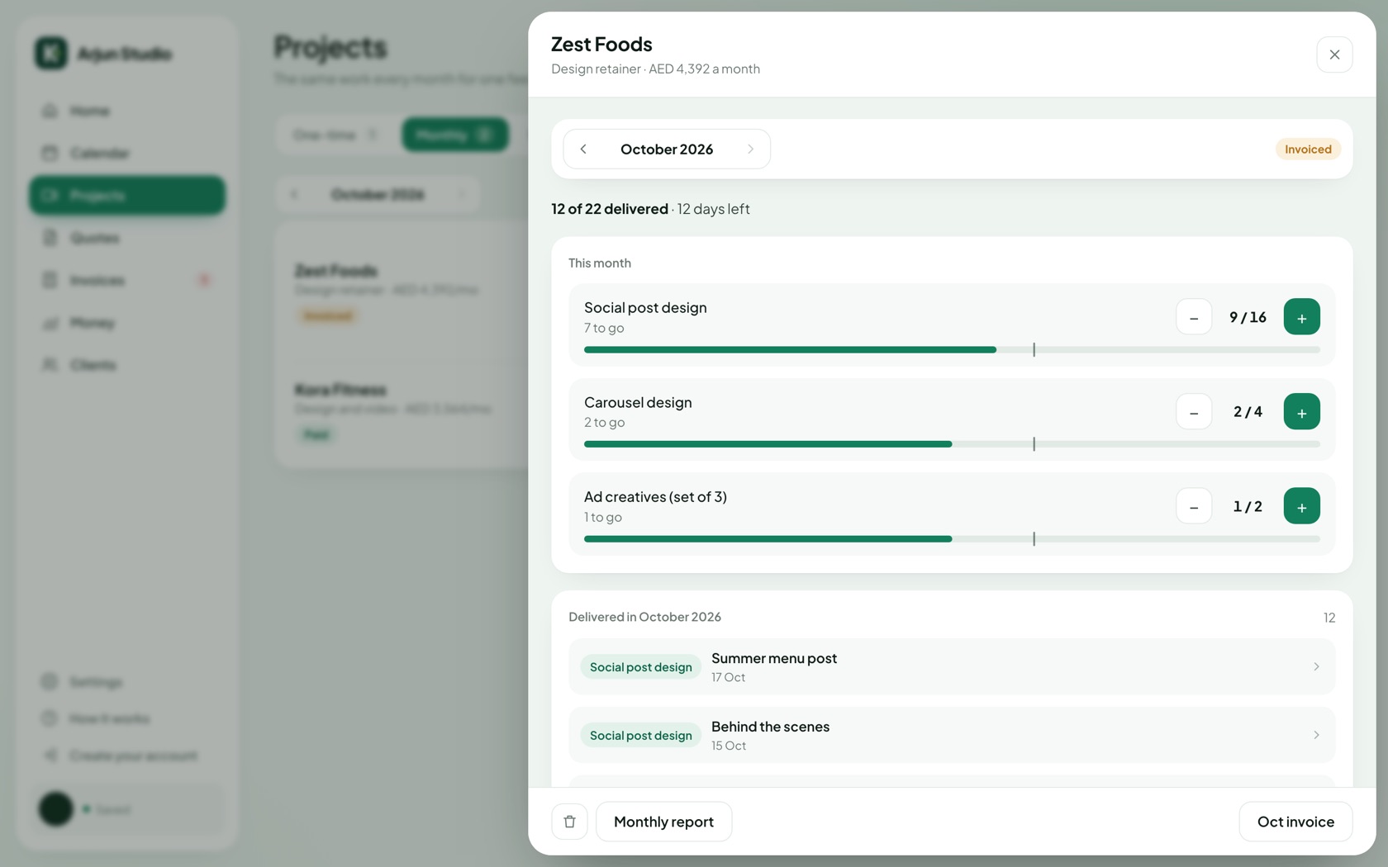Switch to the Monthly projects tab
Screen dimensions: 1388x867
(x=455, y=135)
